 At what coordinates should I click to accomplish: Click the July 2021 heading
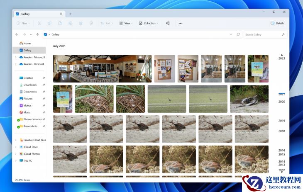(x=59, y=46)
